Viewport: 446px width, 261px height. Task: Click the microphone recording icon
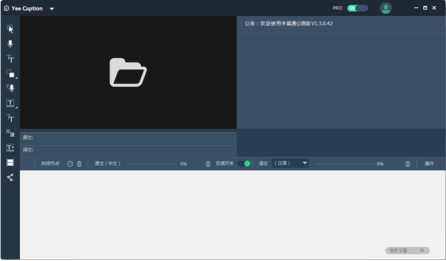click(x=11, y=43)
